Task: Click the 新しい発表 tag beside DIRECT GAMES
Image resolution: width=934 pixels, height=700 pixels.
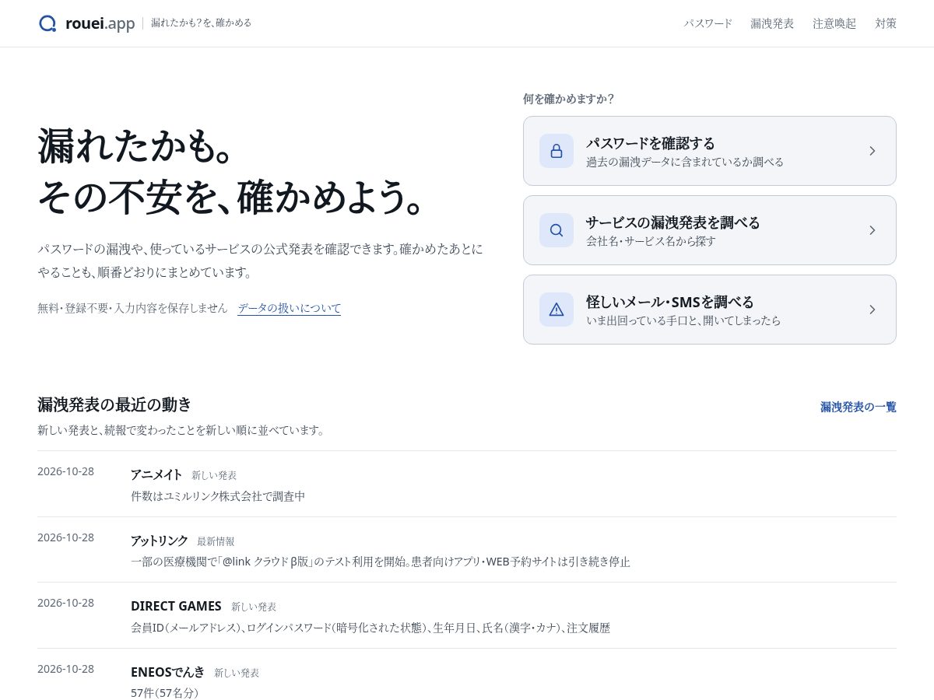Action: click(254, 607)
